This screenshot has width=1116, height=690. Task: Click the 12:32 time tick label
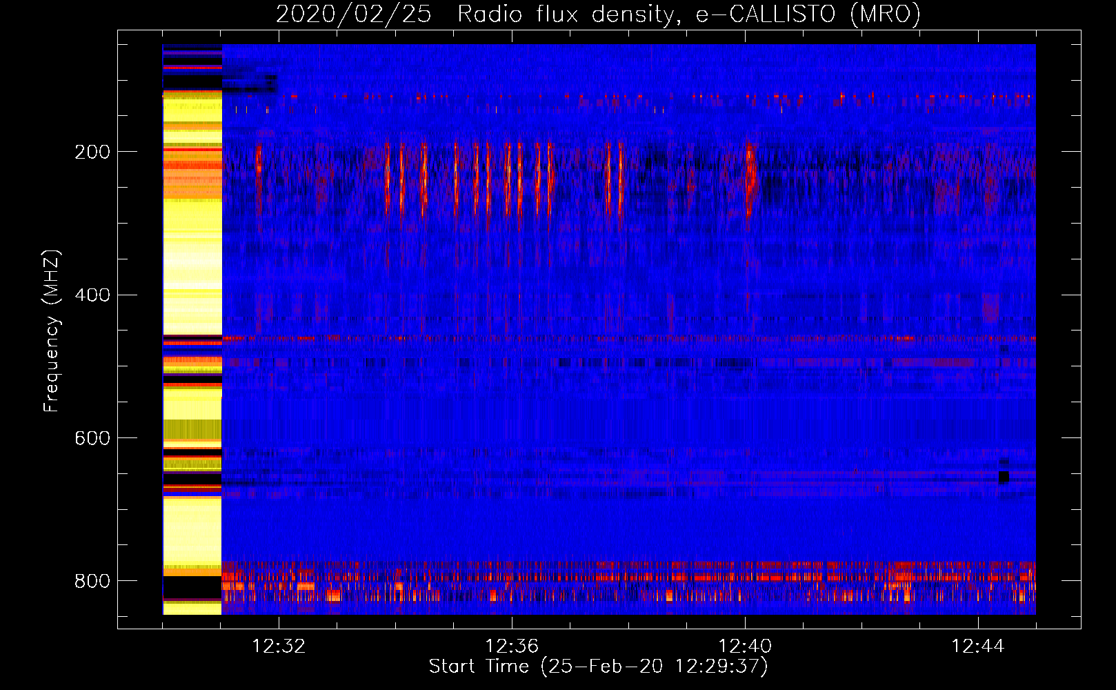[279, 647]
